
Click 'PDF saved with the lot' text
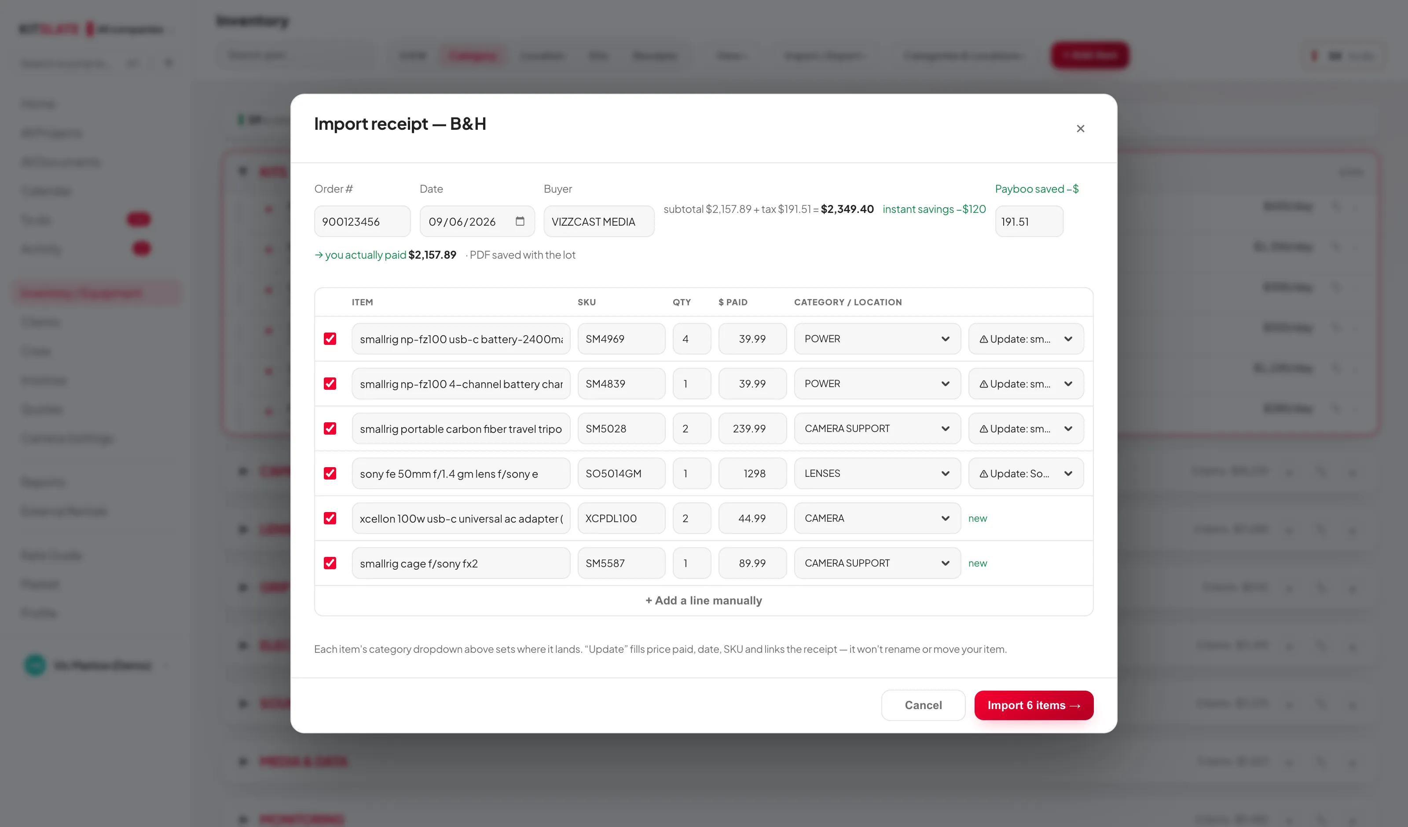[522, 255]
